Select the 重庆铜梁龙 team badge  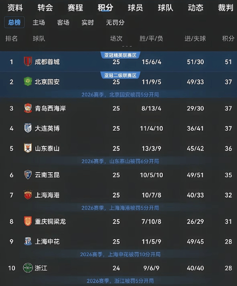coord(28,221)
